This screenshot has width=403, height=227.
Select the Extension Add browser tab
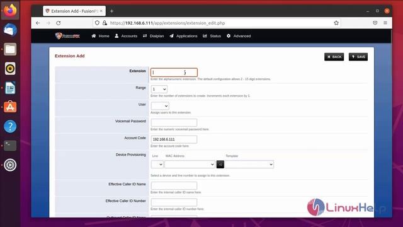click(x=74, y=11)
